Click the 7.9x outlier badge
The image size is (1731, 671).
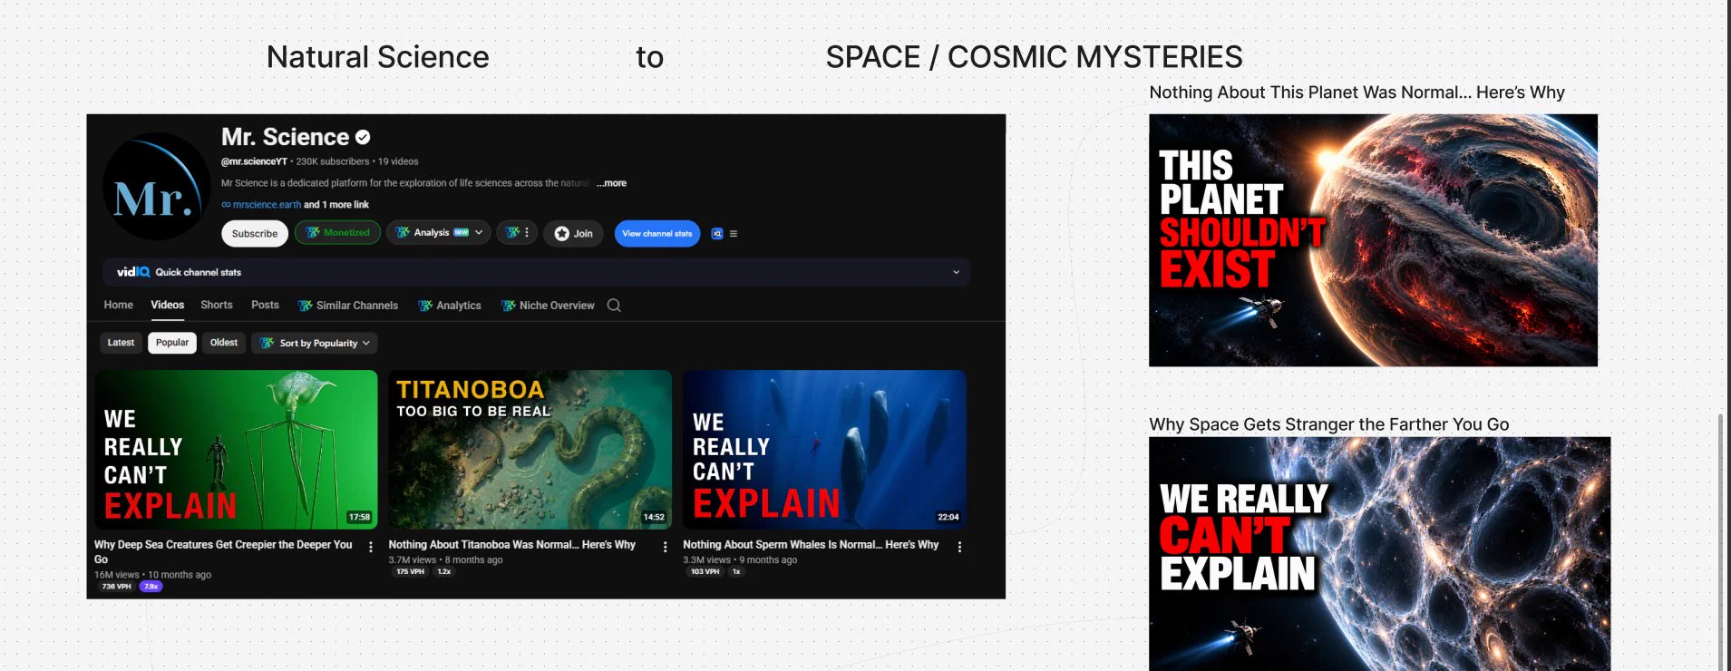click(x=151, y=587)
